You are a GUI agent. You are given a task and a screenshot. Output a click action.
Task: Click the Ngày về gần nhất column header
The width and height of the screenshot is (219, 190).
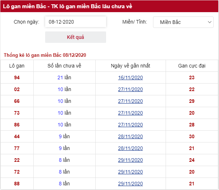tap(130, 66)
